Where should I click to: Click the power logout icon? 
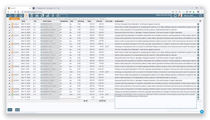(x=200, y=16)
